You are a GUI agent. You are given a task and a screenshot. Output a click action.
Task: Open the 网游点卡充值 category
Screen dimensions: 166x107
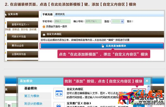tap(22, 37)
